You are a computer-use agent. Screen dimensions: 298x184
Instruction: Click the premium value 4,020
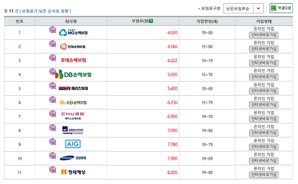pos(172,33)
